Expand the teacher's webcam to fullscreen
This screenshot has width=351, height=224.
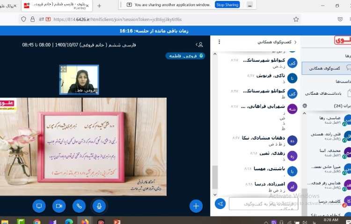pyautogui.click(x=64, y=69)
